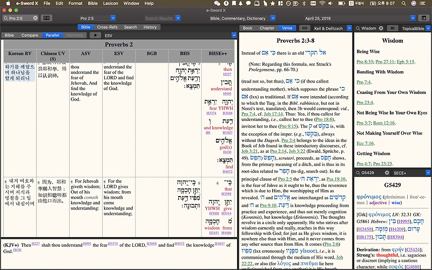432x270 pixels.
Task: Open WeChat menu bar icon
Action: [x=217, y=3]
